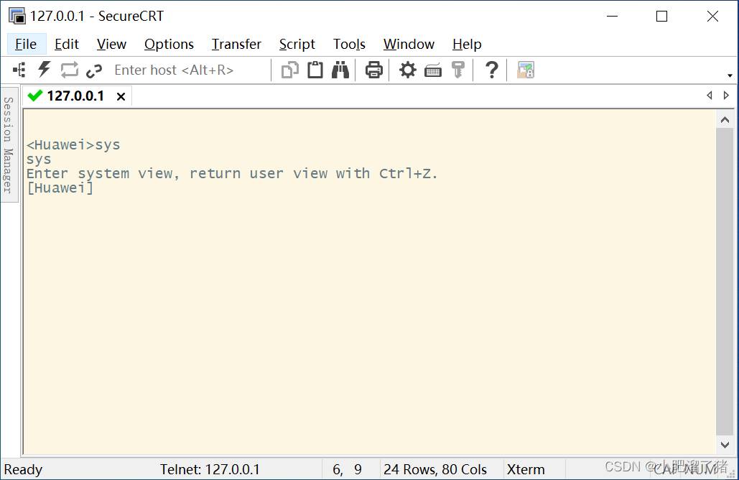The width and height of the screenshot is (739, 480).
Task: Click the green connected checkmark on tab
Action: pos(35,96)
